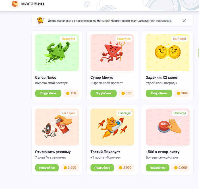Click the 3 500 coin price badge

[70, 168]
